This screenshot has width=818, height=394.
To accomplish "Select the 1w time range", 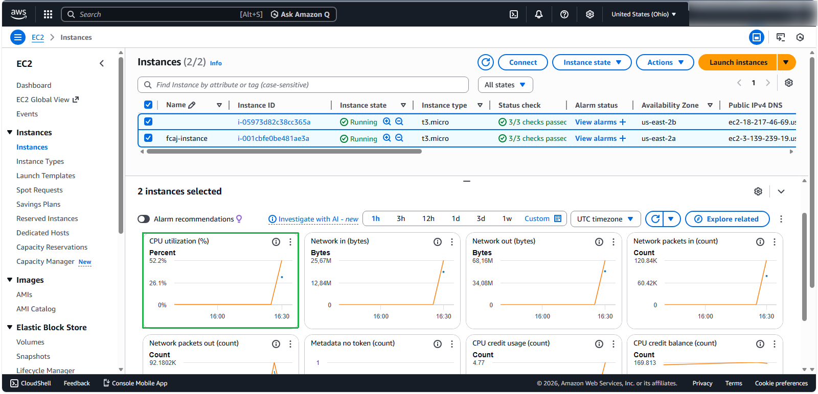I will (507, 218).
